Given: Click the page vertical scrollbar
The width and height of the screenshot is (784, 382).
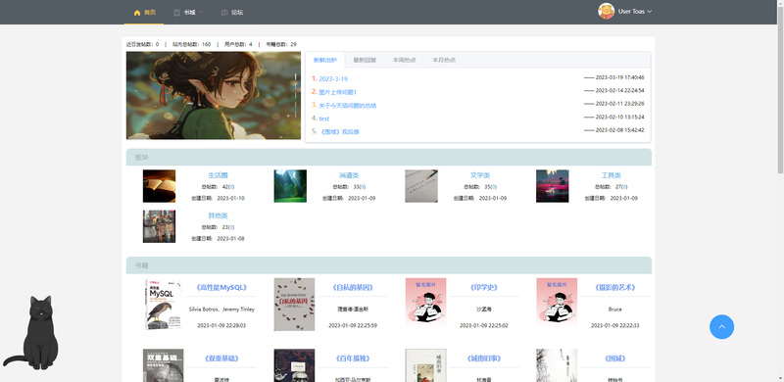Looking at the screenshot, I should (x=780, y=87).
